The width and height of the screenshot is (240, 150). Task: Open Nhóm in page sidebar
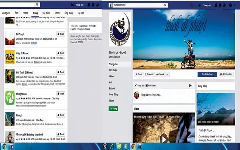point(112,100)
